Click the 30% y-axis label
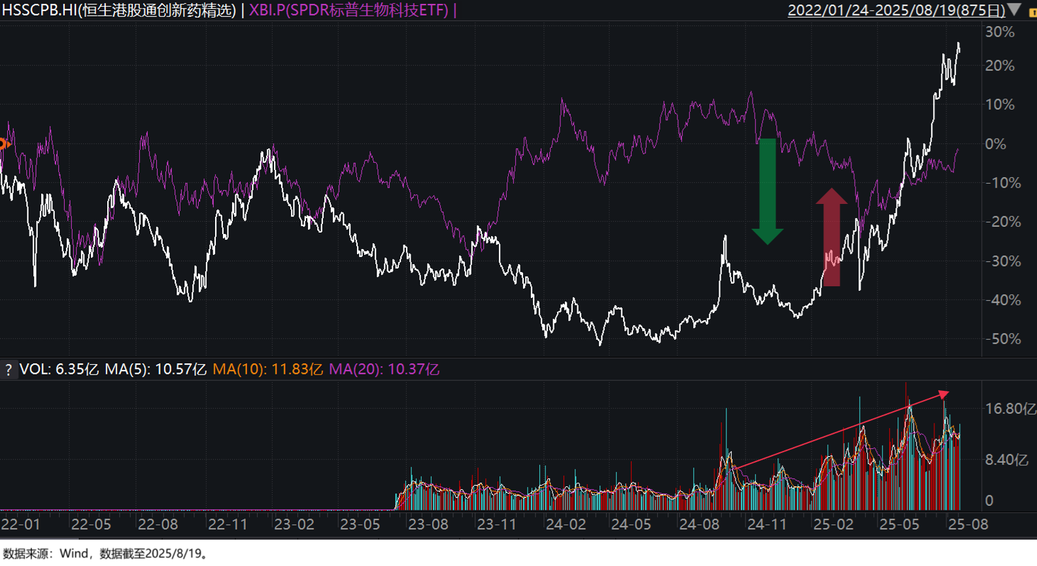The height and width of the screenshot is (566, 1037). [x=1000, y=32]
